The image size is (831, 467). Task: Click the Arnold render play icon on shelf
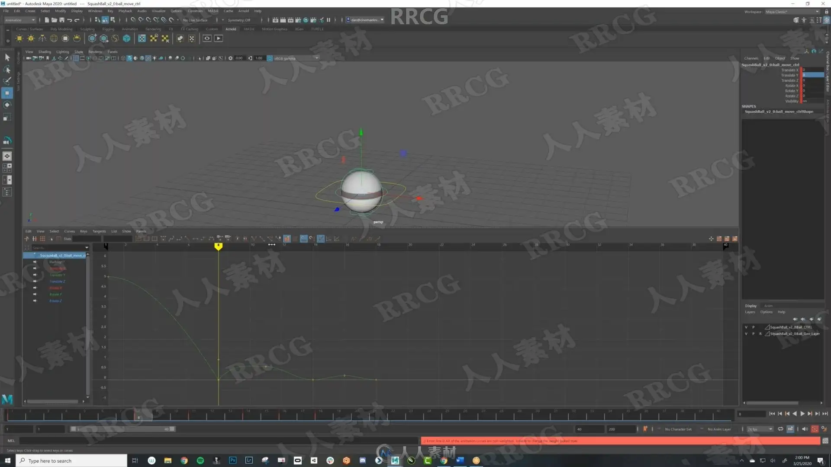(219, 38)
